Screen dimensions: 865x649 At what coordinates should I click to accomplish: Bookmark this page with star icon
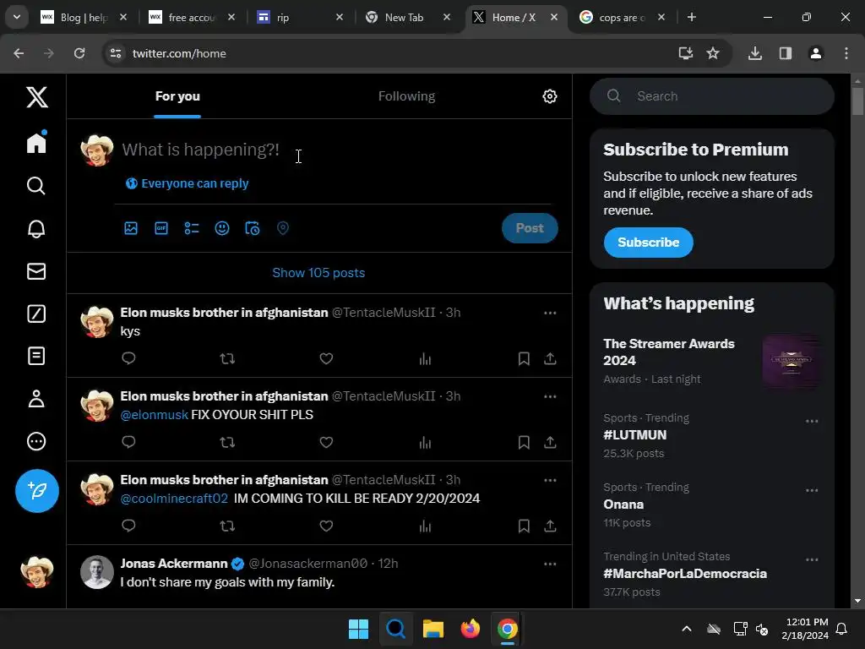713,53
